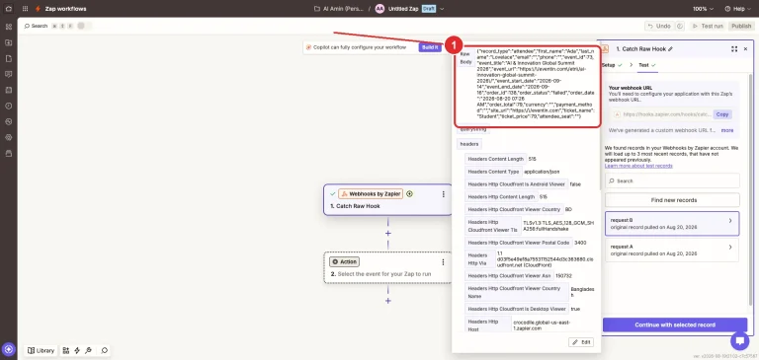Viewport: 759px width, 360px height.
Task: Click the Headers Http Cloudfront Is Desktop Viewer label
Action: click(x=517, y=309)
